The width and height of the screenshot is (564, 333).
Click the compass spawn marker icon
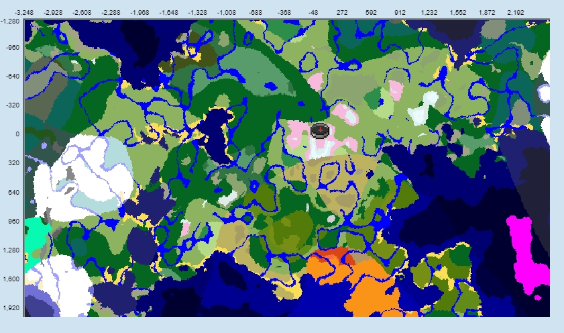tap(321, 130)
